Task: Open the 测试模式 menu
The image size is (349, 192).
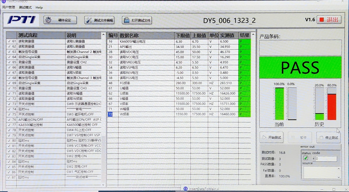Action: (25, 7)
